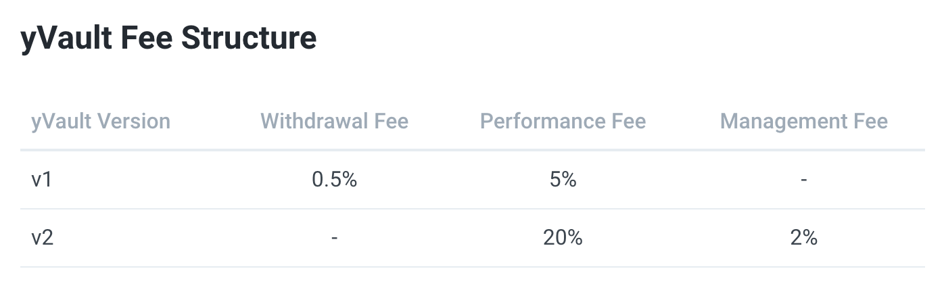Select the 20% performance fee value

pyautogui.click(x=563, y=238)
